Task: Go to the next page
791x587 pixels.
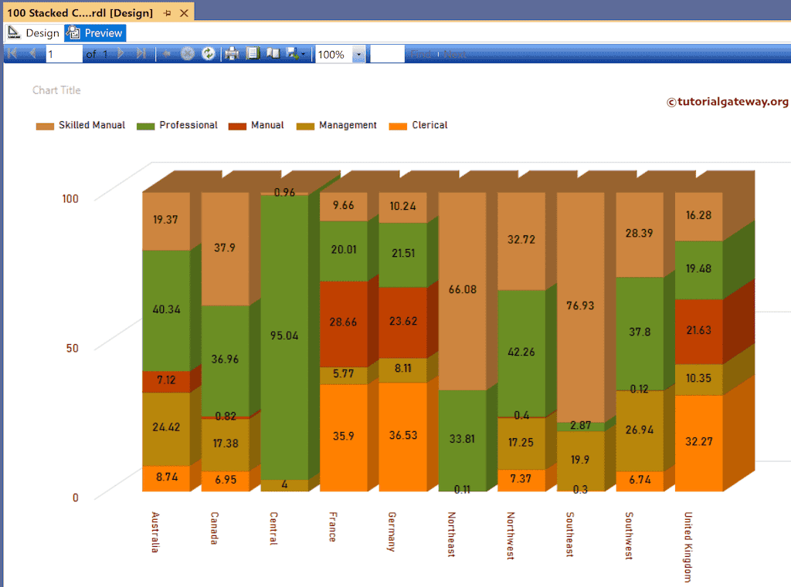Action: tap(120, 53)
